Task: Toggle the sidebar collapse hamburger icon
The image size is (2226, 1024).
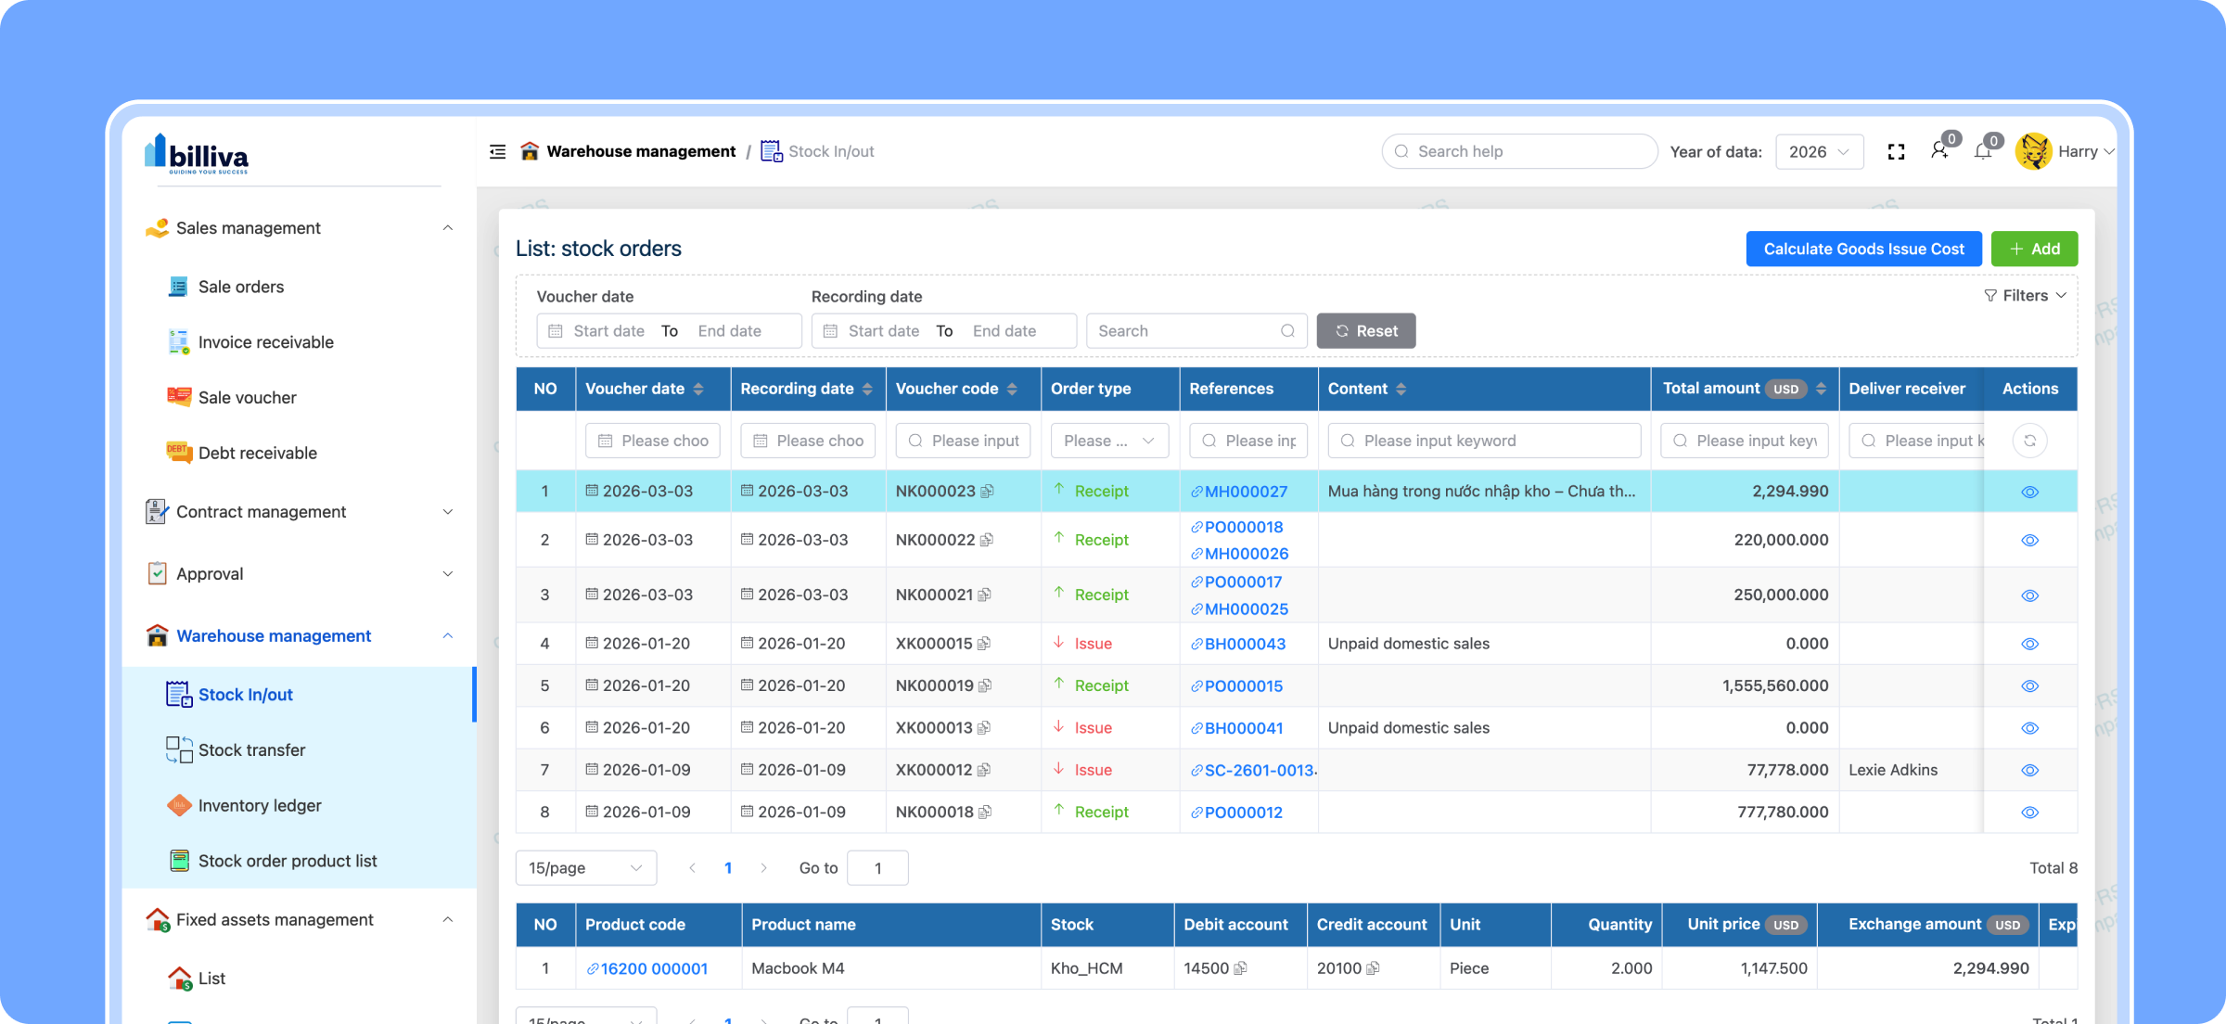Action: [497, 151]
